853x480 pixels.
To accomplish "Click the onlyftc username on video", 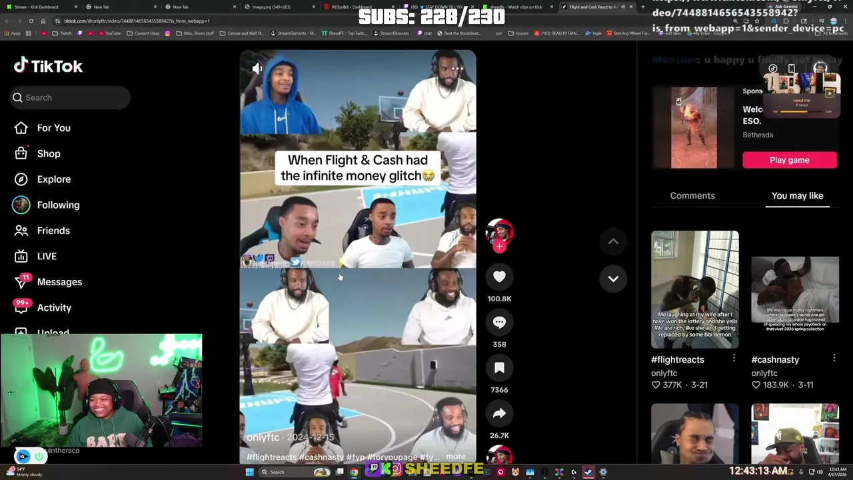I will pos(263,438).
